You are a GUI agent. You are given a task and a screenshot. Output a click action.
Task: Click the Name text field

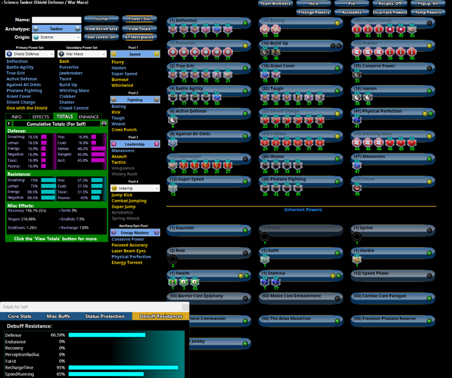coord(56,20)
